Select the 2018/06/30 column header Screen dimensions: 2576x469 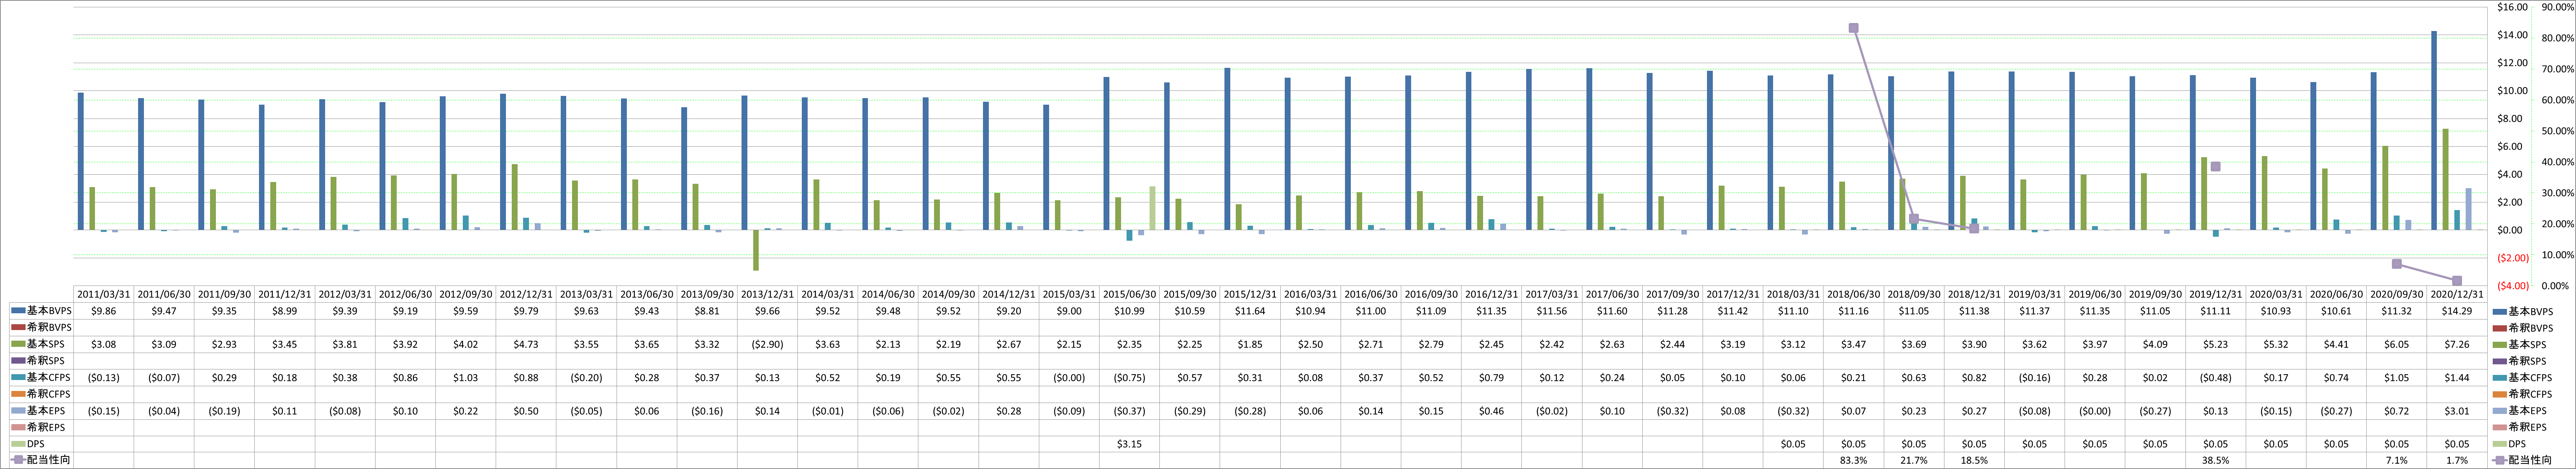tap(1853, 294)
